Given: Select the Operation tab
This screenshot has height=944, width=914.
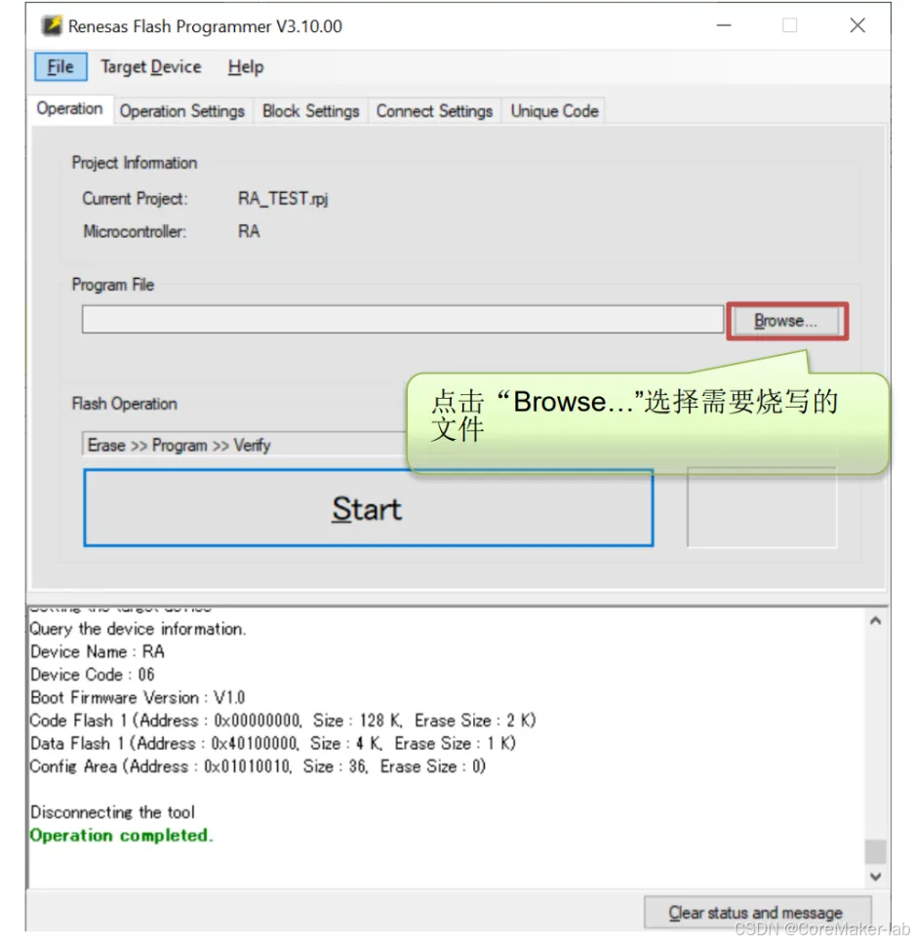Looking at the screenshot, I should coord(69,109).
